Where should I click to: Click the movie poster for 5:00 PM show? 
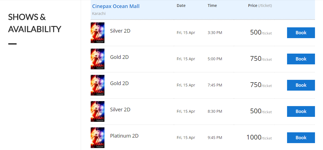pos(97,59)
